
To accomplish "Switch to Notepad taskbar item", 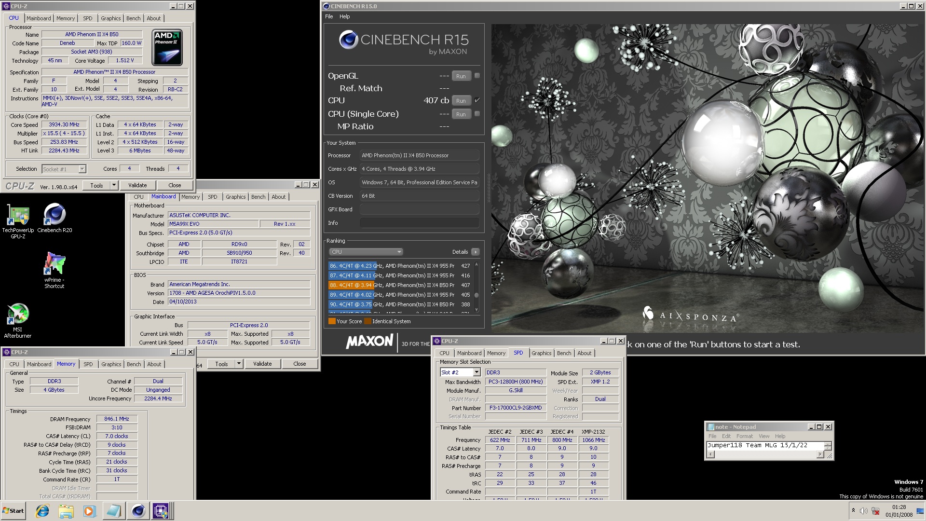I will coord(113,511).
